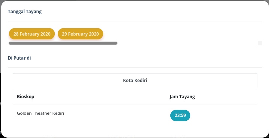Click the Tanggal Tayang section heading
This screenshot has width=269, height=138.
25,12
